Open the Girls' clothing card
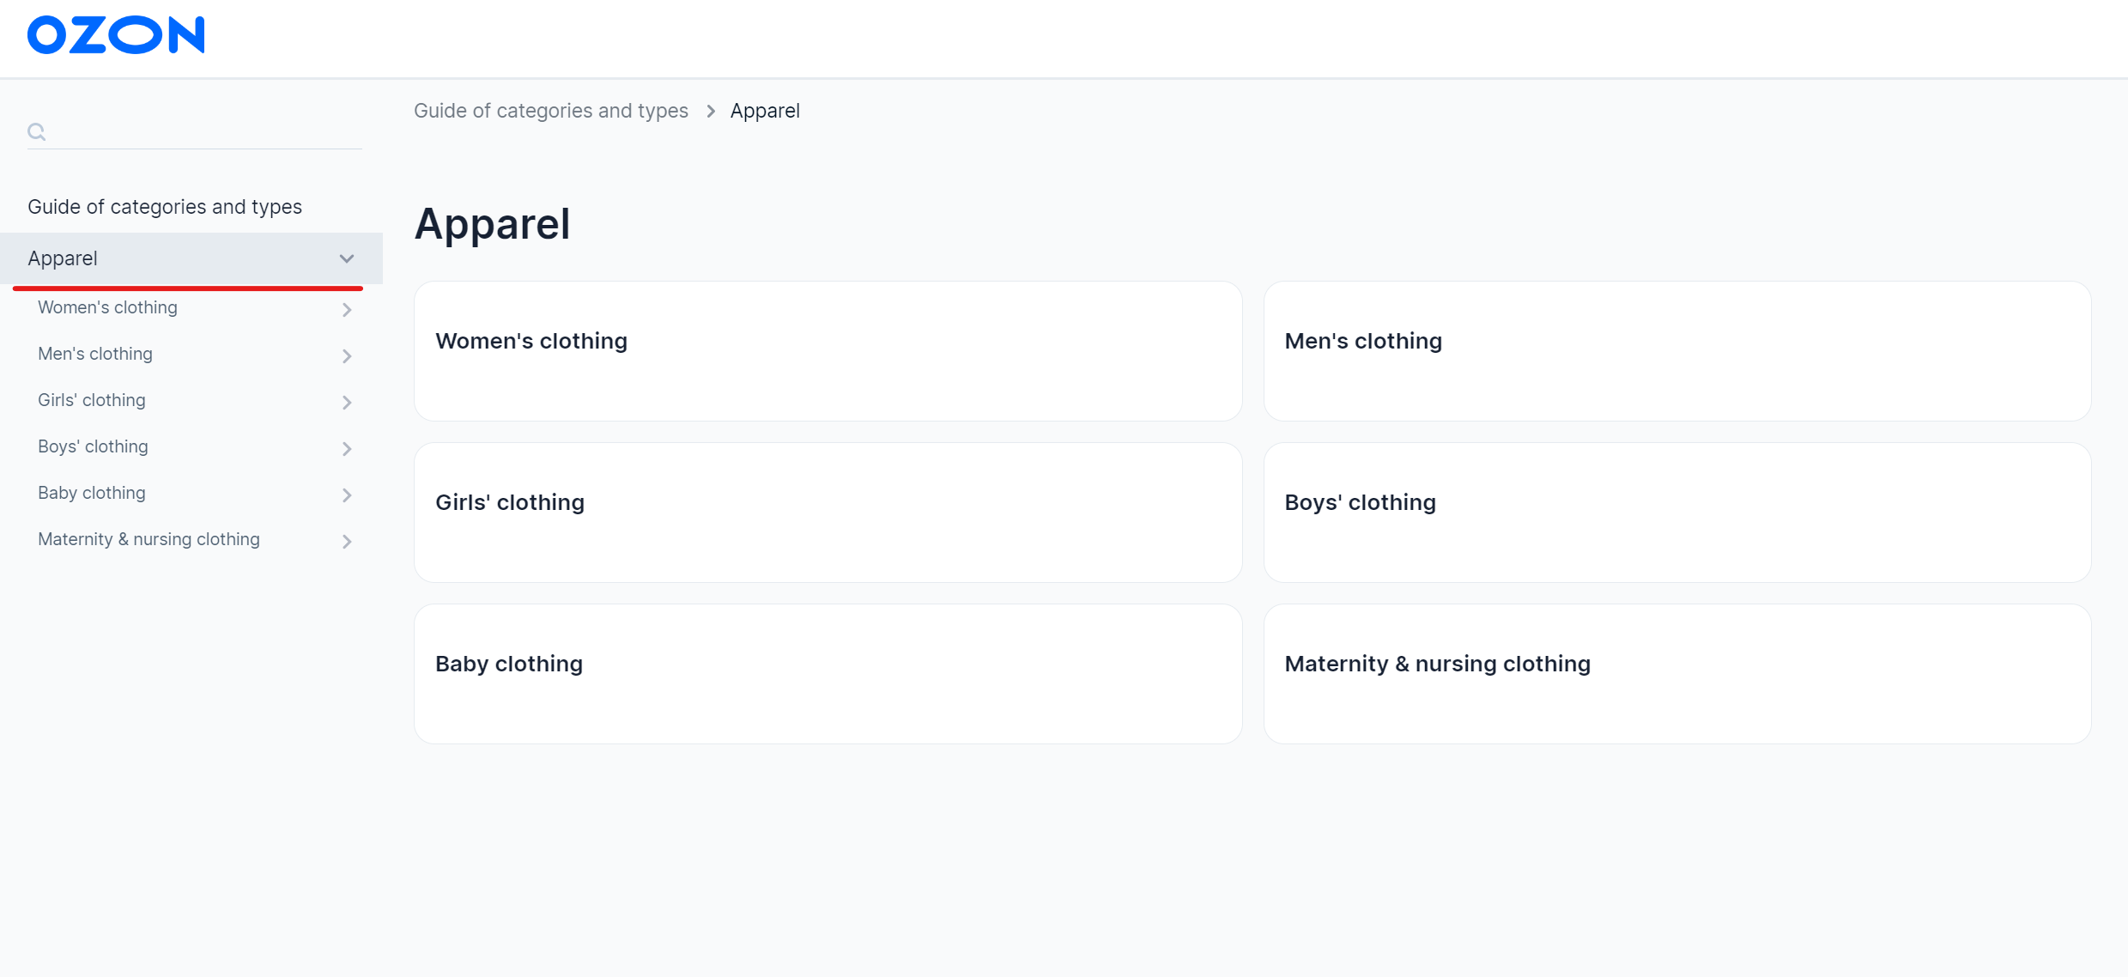The width and height of the screenshot is (2128, 977). pos(828,512)
